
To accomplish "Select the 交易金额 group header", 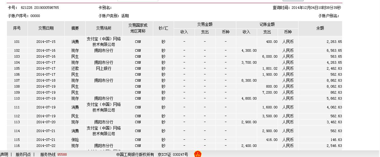I will 205,24.
